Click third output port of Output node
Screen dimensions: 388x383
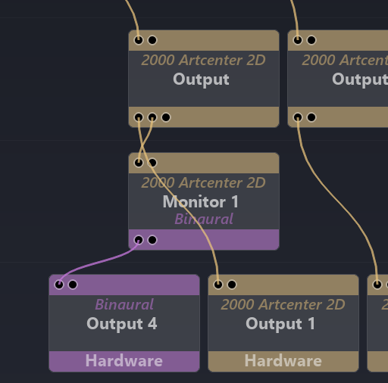(x=166, y=117)
